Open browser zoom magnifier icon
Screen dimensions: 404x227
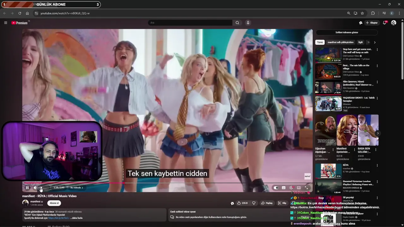[348, 13]
